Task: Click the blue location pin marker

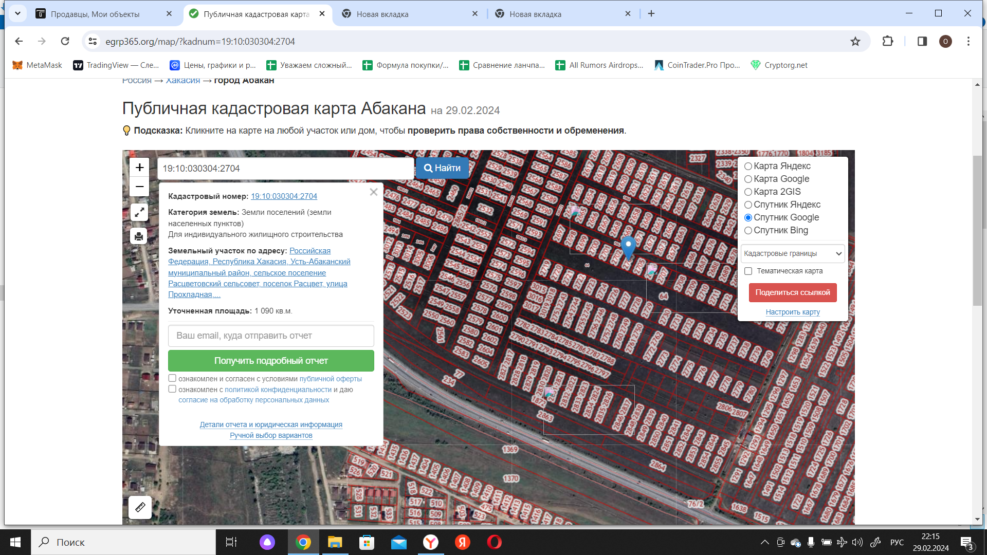Action: 628,246
